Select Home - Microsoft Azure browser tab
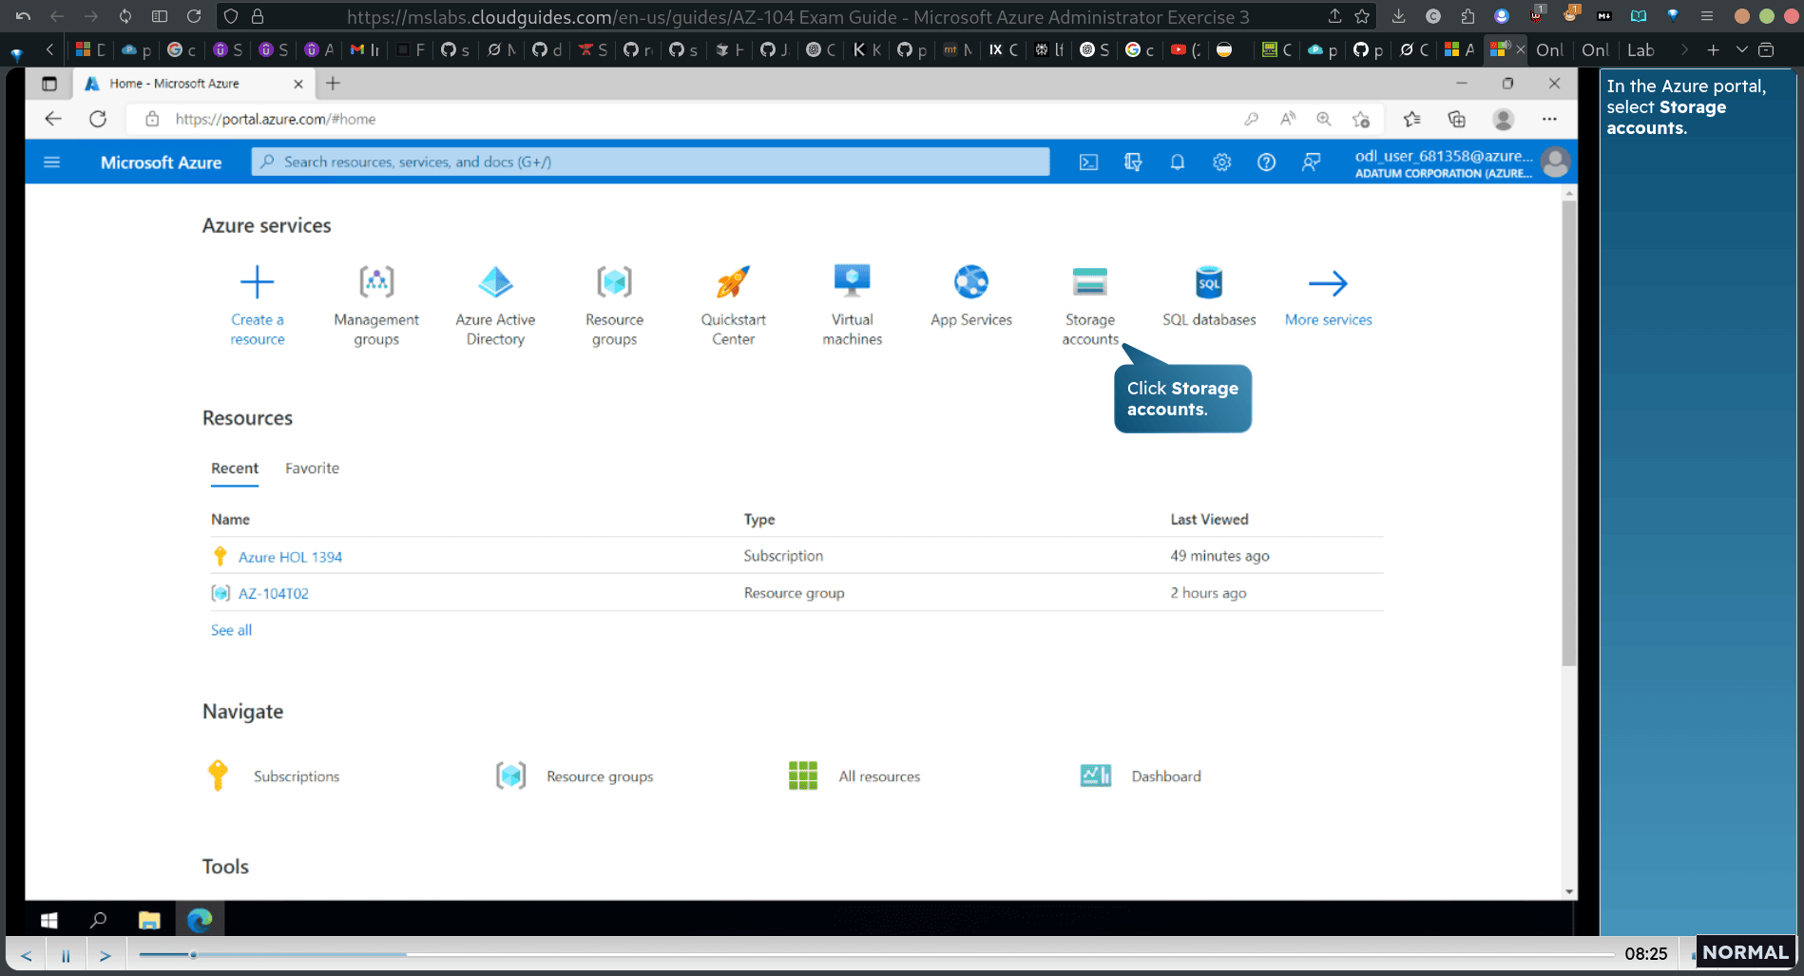 pos(195,84)
